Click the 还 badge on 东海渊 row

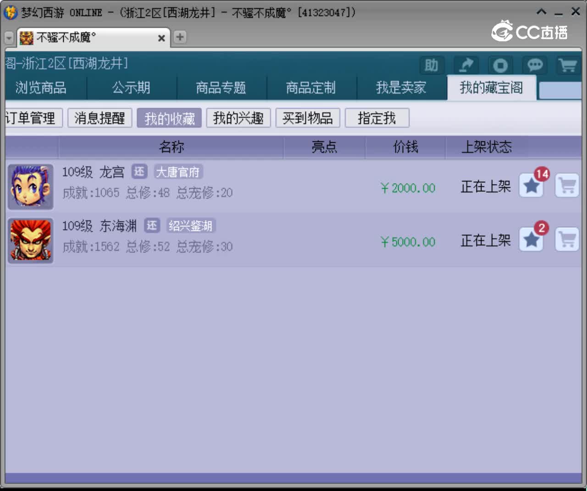click(152, 225)
